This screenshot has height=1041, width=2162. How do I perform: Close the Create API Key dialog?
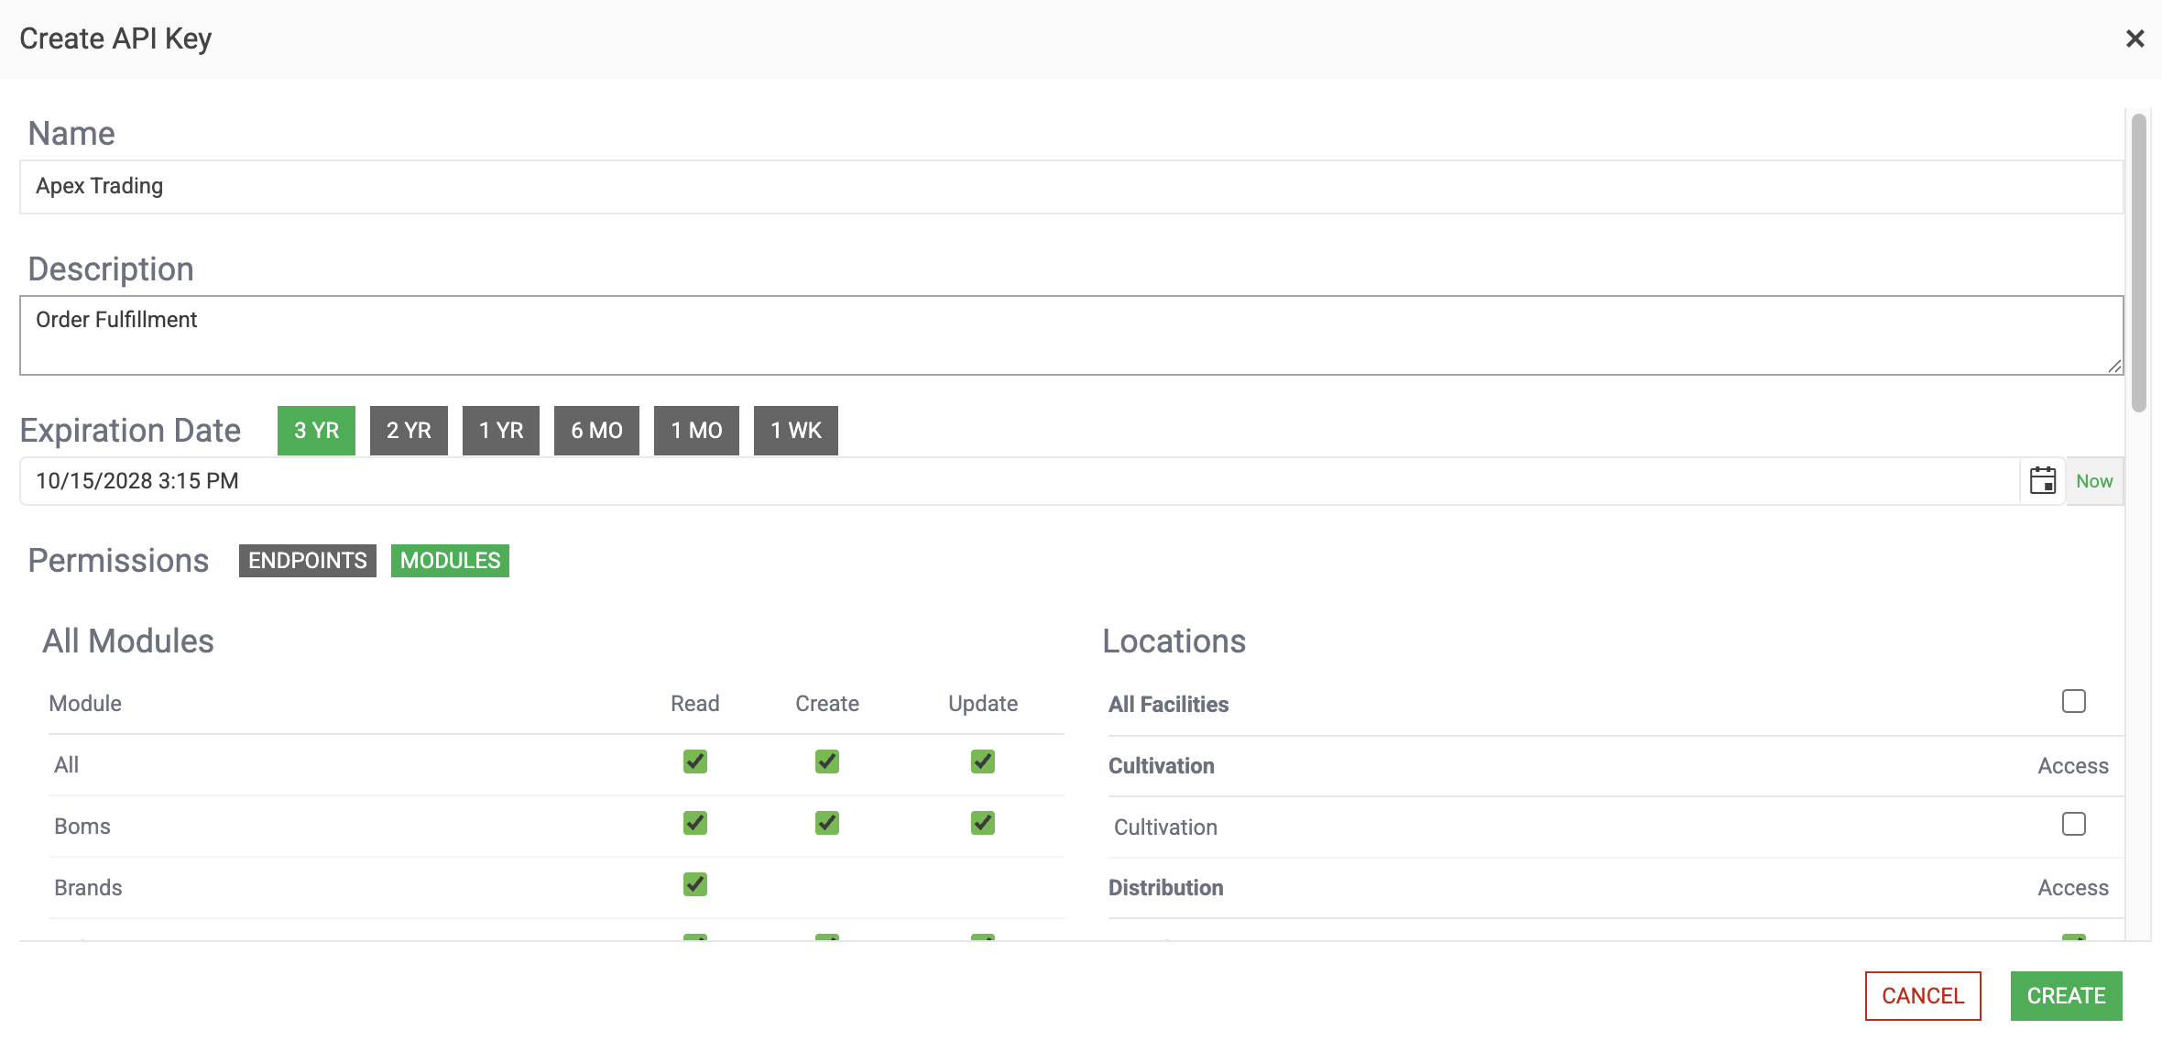[2135, 38]
